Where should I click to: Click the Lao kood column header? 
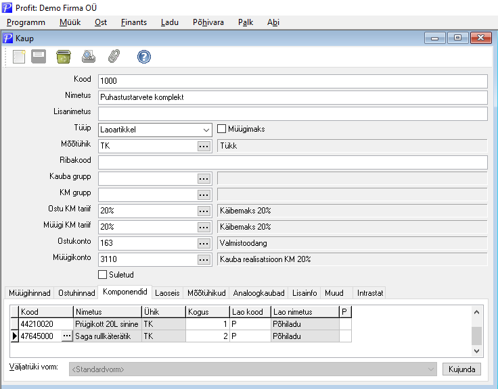[x=250, y=312]
